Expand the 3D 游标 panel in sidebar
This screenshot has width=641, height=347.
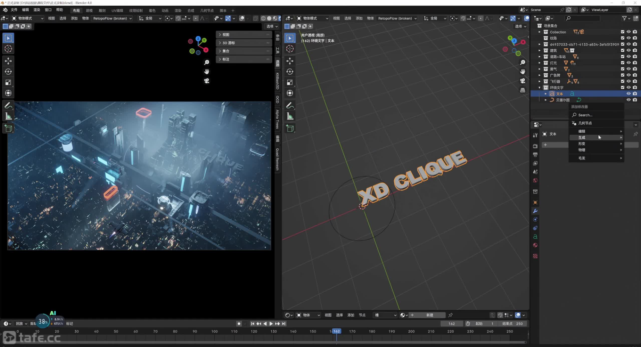coord(244,43)
